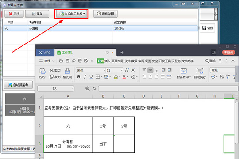Click the 备份 button in the background window
The height and width of the screenshot is (159, 239).
(x=208, y=28)
